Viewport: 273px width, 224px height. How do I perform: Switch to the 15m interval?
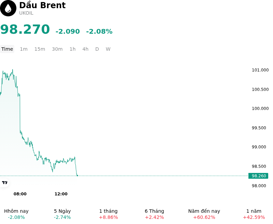click(40, 49)
